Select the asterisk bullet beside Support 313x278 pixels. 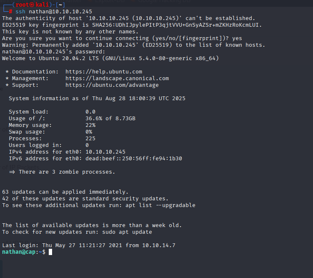point(7,85)
